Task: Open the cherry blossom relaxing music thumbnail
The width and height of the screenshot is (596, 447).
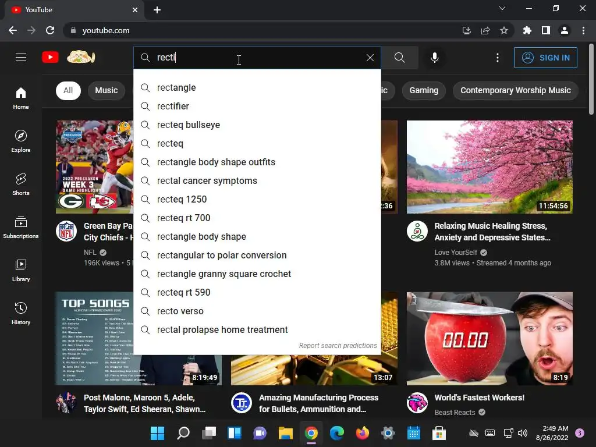Action: (x=489, y=167)
